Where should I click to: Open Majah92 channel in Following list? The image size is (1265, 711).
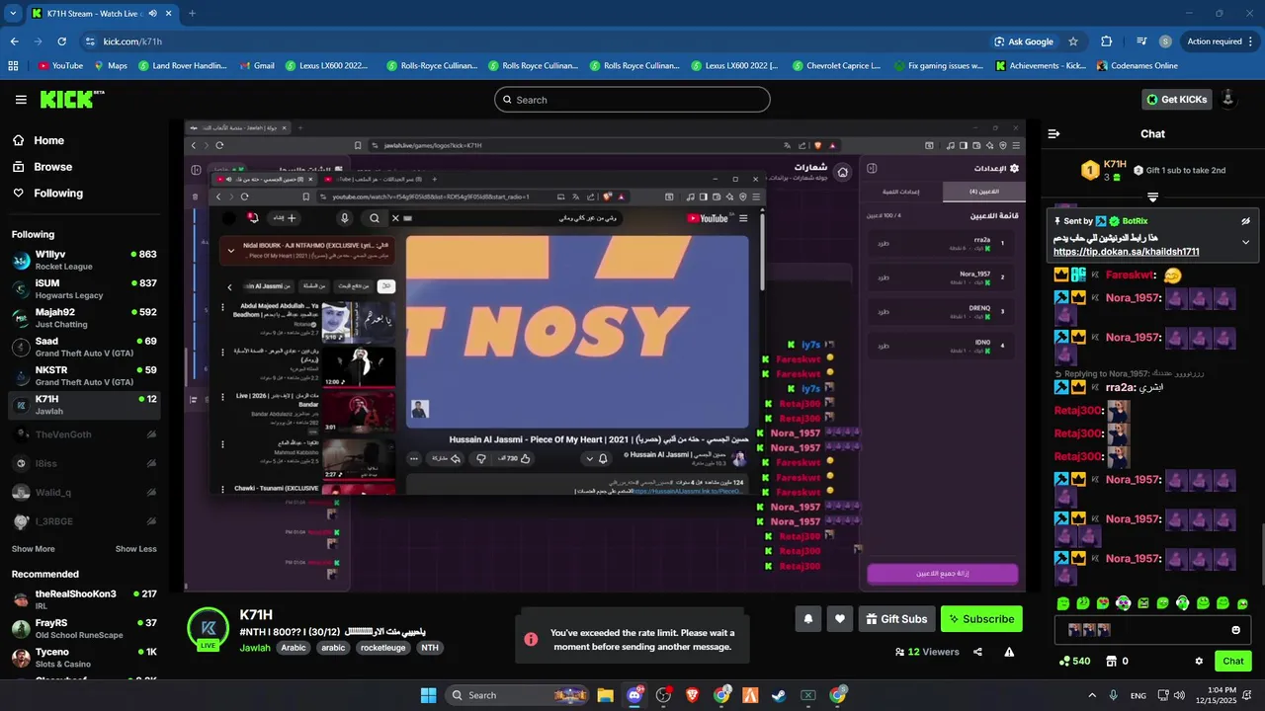click(84, 318)
